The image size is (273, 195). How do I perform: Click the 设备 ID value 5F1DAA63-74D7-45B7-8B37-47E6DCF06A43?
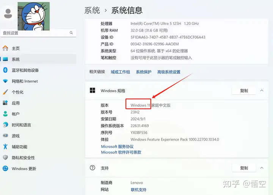point(168,37)
